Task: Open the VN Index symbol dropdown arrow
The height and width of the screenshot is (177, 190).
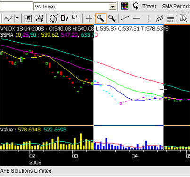Action: tap(113, 7)
